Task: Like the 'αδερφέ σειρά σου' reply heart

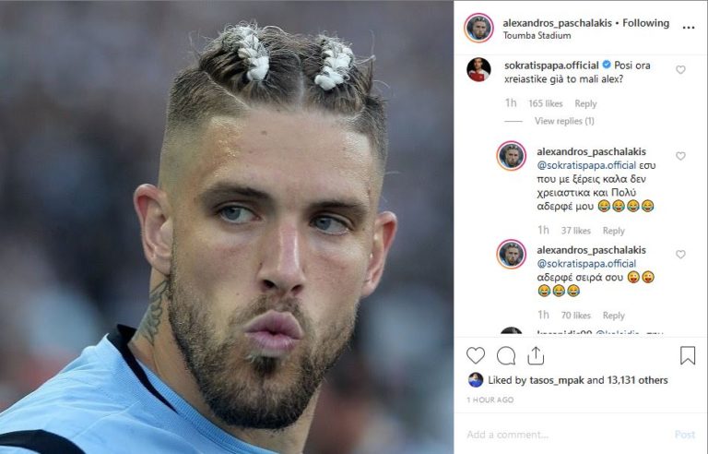Action: coord(680,255)
